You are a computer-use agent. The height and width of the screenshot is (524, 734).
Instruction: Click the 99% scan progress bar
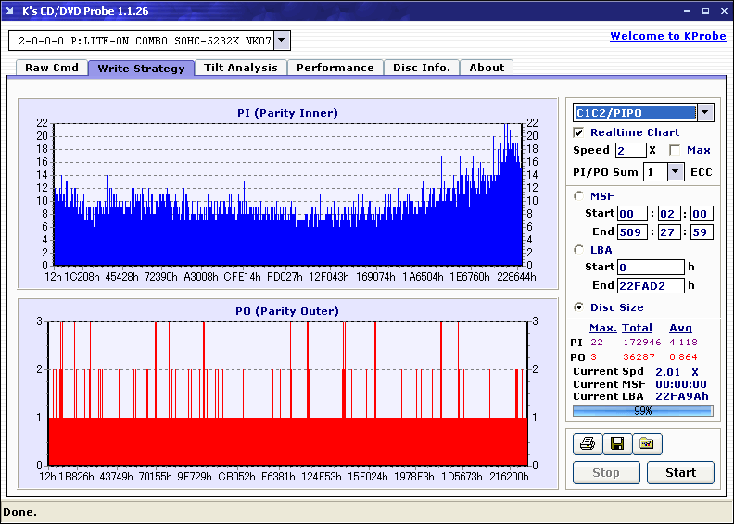(x=642, y=410)
